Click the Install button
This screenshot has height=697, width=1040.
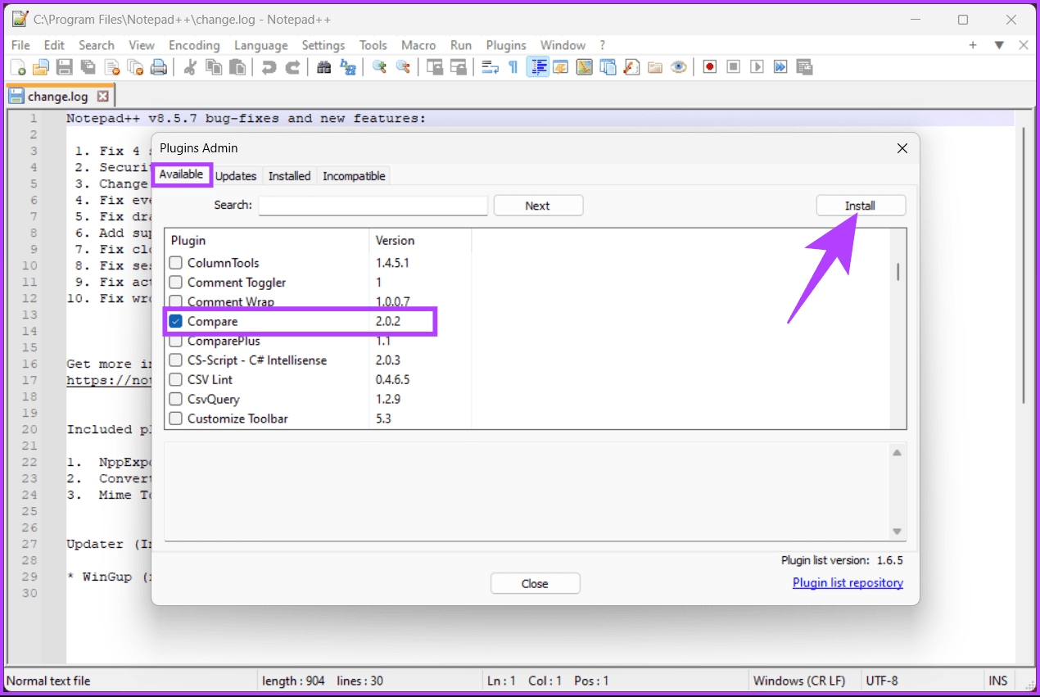(x=861, y=205)
